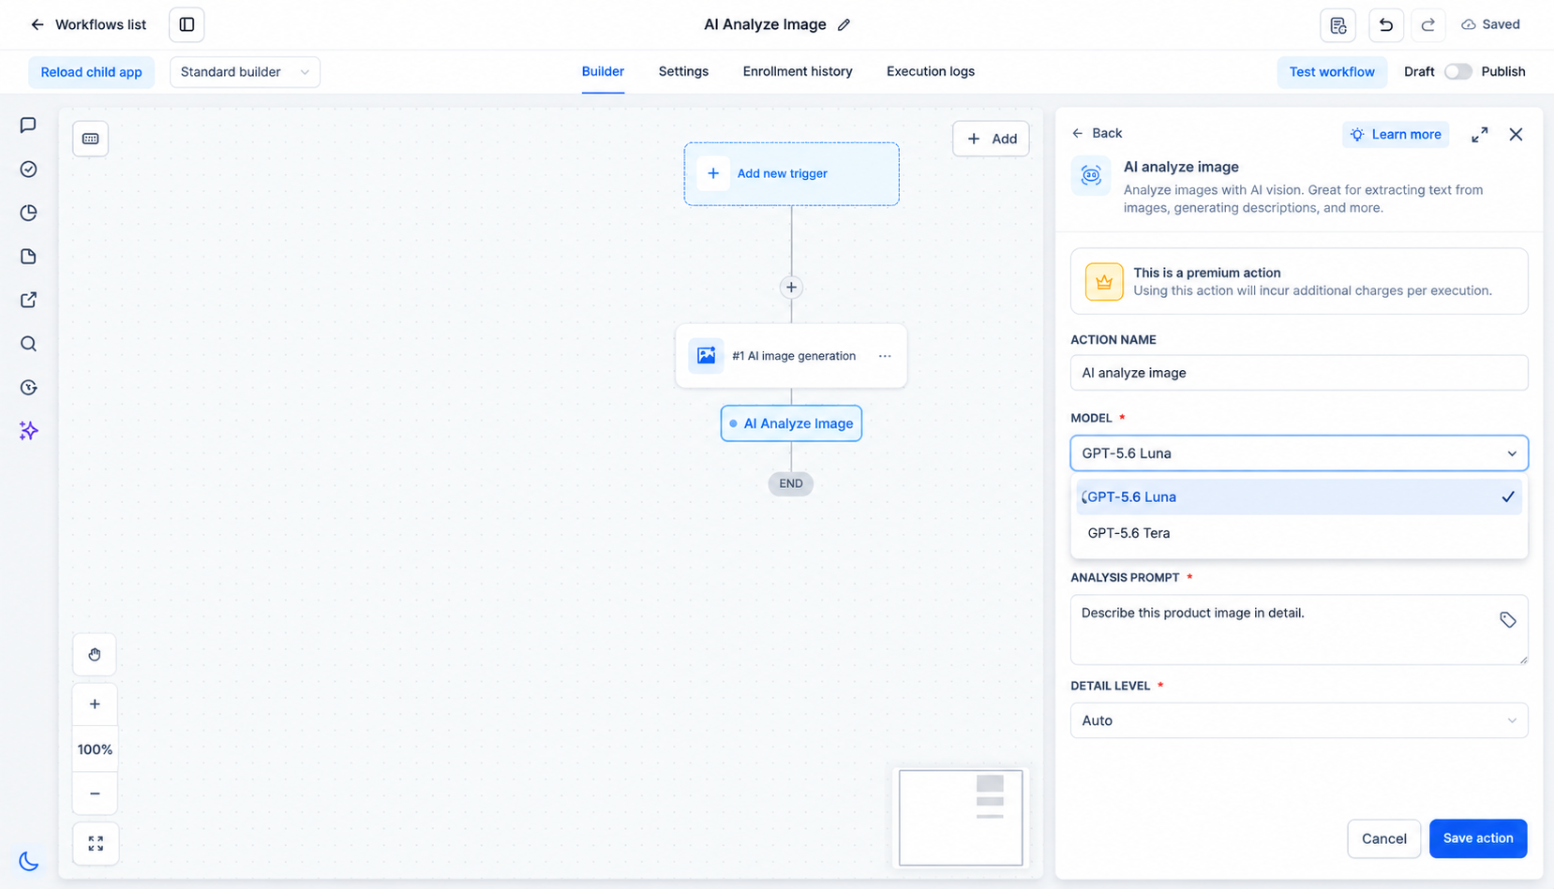Select the #1 AI image generation node
Image resolution: width=1554 pixels, height=889 pixels.
(791, 356)
